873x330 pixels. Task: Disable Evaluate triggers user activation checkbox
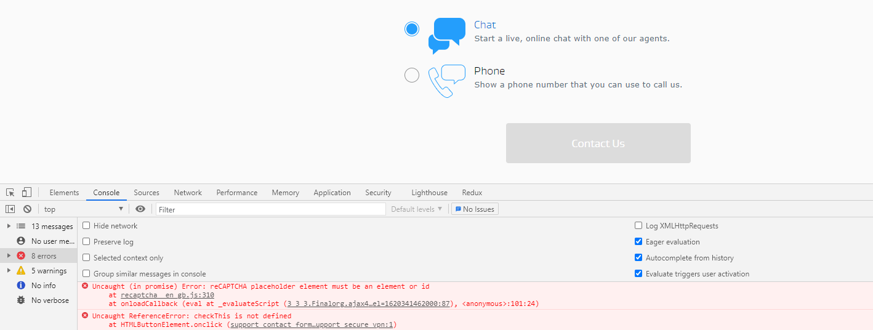[638, 274]
